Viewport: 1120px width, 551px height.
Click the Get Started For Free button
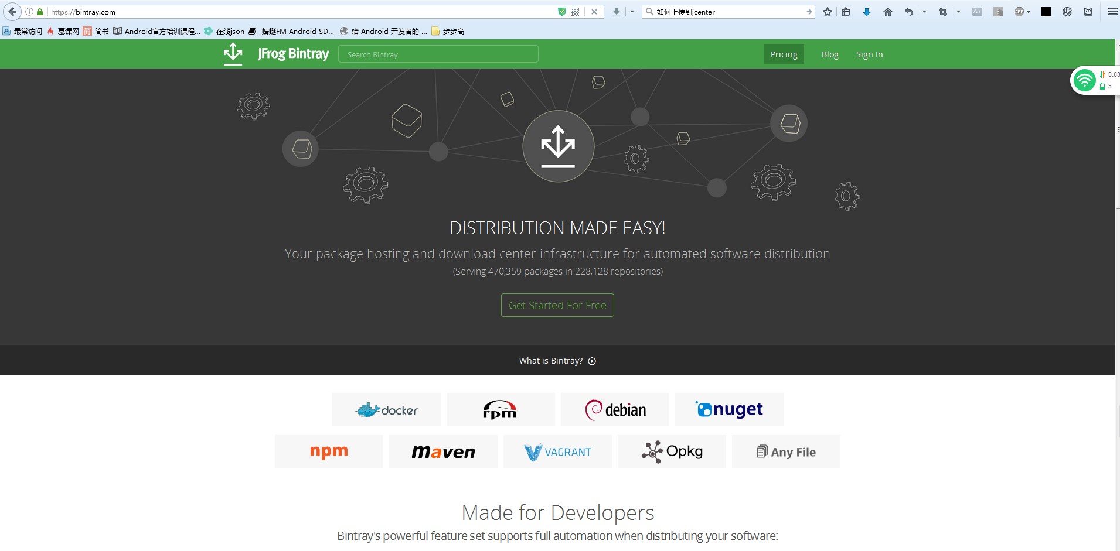[x=557, y=305]
